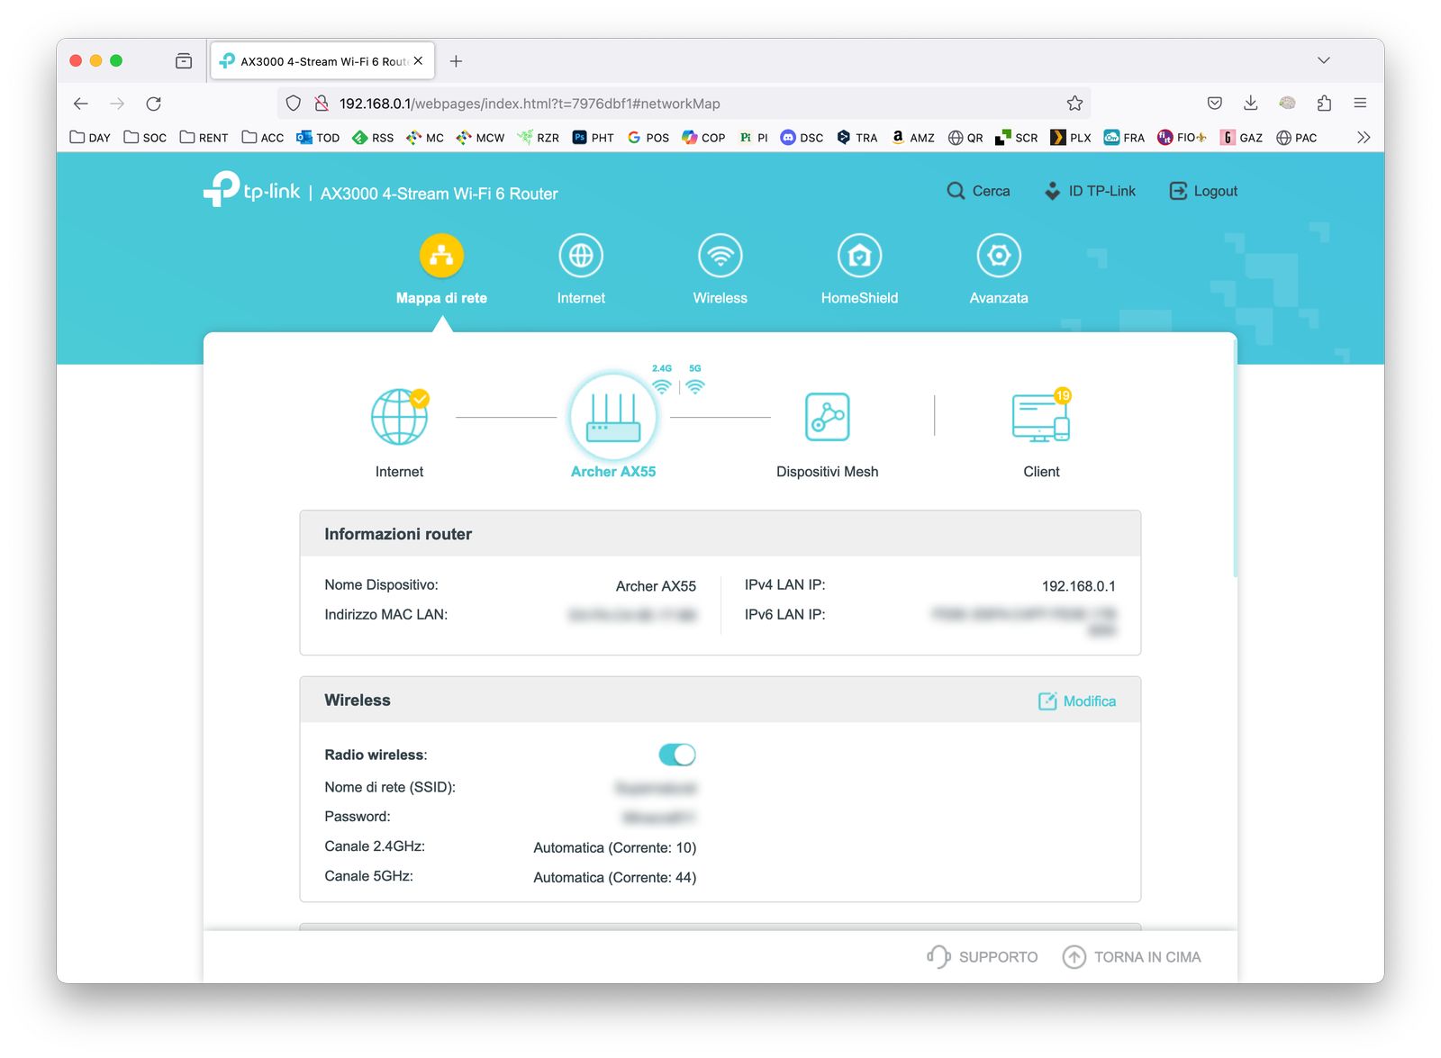Select the Canale 2.4GHz value Automatica (Corrente: 10)

pos(615,847)
